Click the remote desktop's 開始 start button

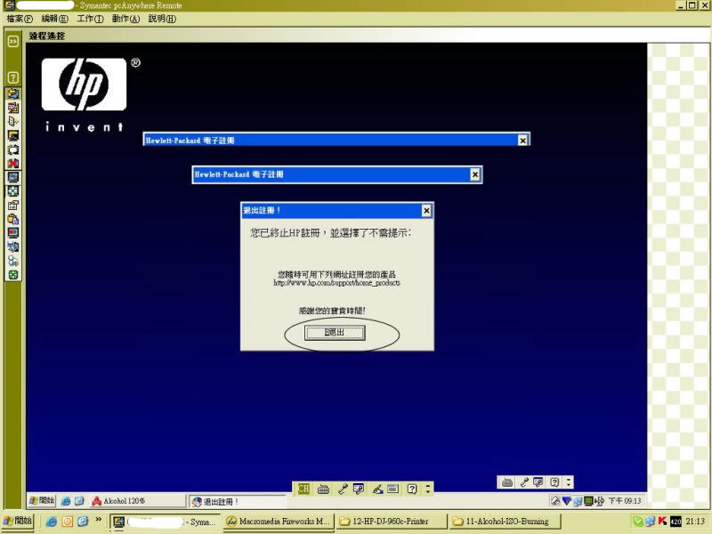click(x=41, y=500)
